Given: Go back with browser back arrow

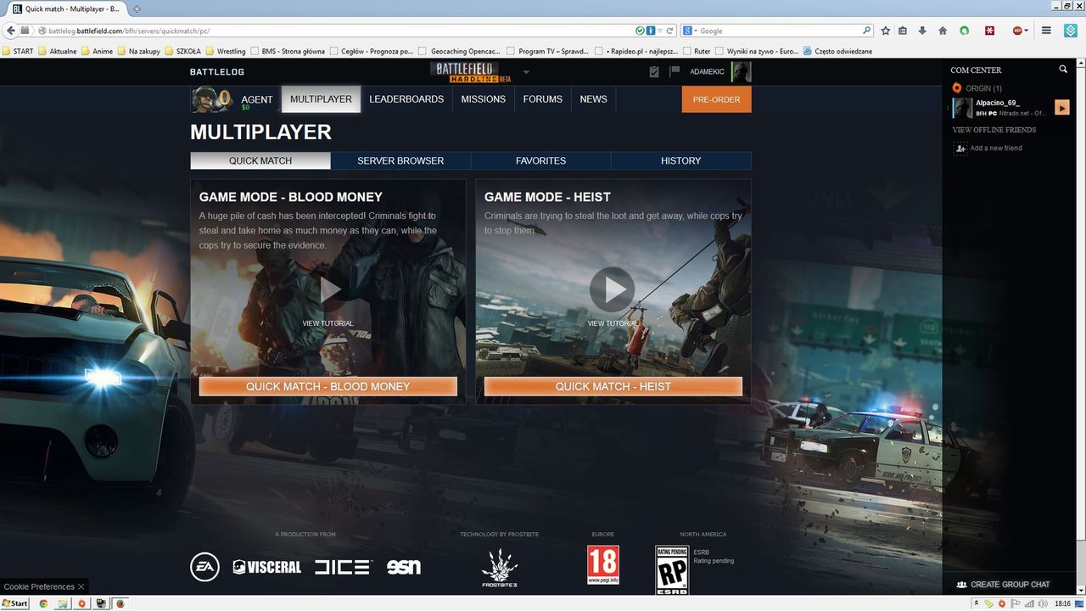Looking at the screenshot, I should pyautogui.click(x=11, y=31).
